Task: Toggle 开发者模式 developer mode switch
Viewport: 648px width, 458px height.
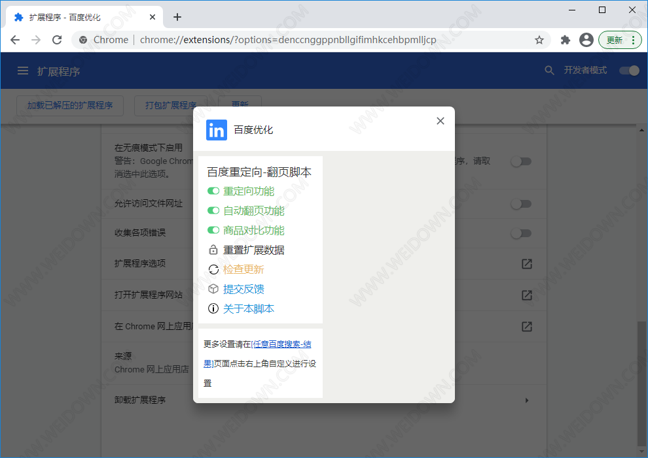Action: click(x=629, y=71)
